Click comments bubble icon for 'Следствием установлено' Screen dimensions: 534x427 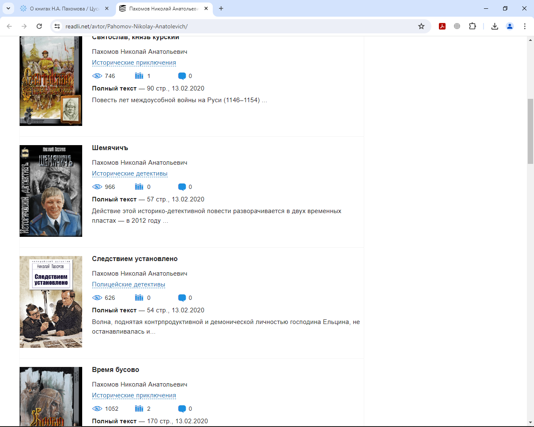(x=182, y=298)
